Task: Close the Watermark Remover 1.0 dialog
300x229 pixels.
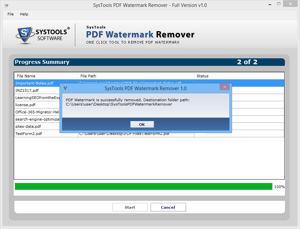Action: (224, 87)
